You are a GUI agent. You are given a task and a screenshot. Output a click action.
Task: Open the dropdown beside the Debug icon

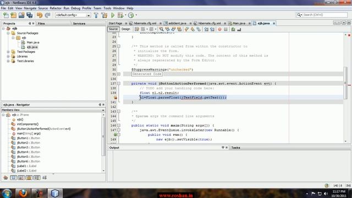(x=125, y=15)
